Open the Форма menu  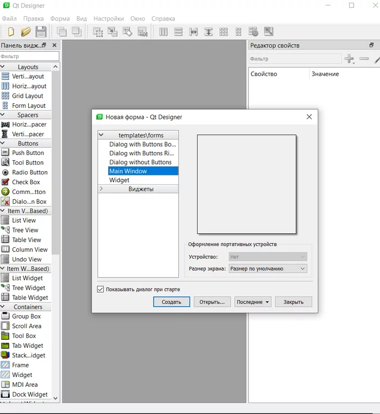click(x=60, y=18)
